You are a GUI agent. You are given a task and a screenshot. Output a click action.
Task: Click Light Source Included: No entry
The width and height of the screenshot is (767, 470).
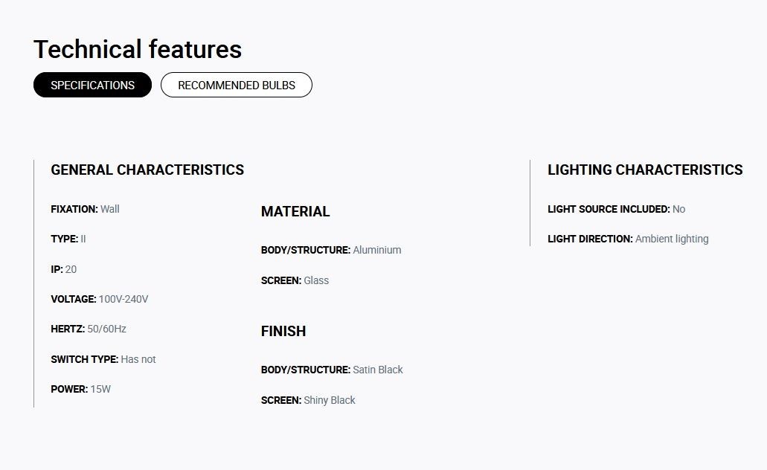coord(616,209)
